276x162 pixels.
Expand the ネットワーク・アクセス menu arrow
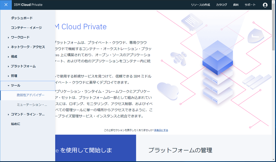[8, 47]
